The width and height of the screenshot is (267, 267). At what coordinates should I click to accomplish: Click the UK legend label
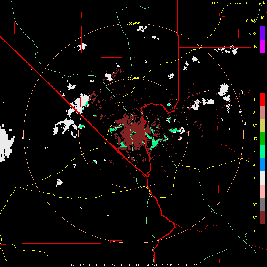click(x=255, y=47)
